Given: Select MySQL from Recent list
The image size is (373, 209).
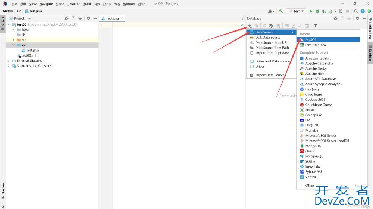Looking at the screenshot, I should pos(328,40).
